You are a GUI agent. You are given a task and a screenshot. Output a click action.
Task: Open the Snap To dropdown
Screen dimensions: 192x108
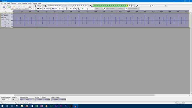point(16,100)
